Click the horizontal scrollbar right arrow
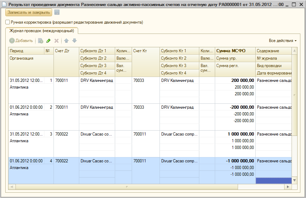306x198 pixels. [288, 186]
